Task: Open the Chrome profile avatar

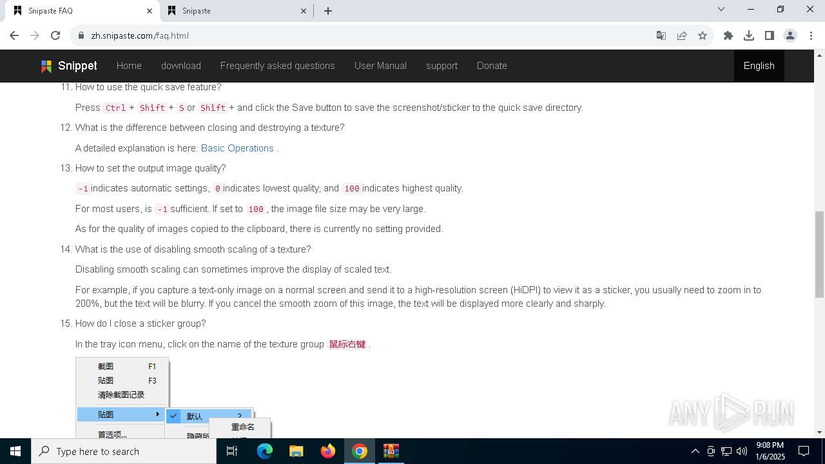Action: click(790, 35)
